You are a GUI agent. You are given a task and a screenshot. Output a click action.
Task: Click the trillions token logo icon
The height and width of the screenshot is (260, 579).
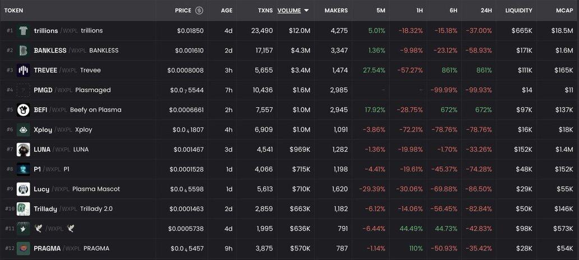[23, 31]
